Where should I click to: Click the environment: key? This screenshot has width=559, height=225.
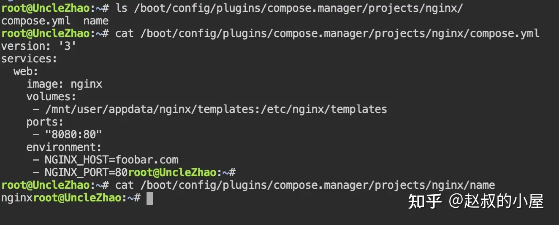pos(64,147)
